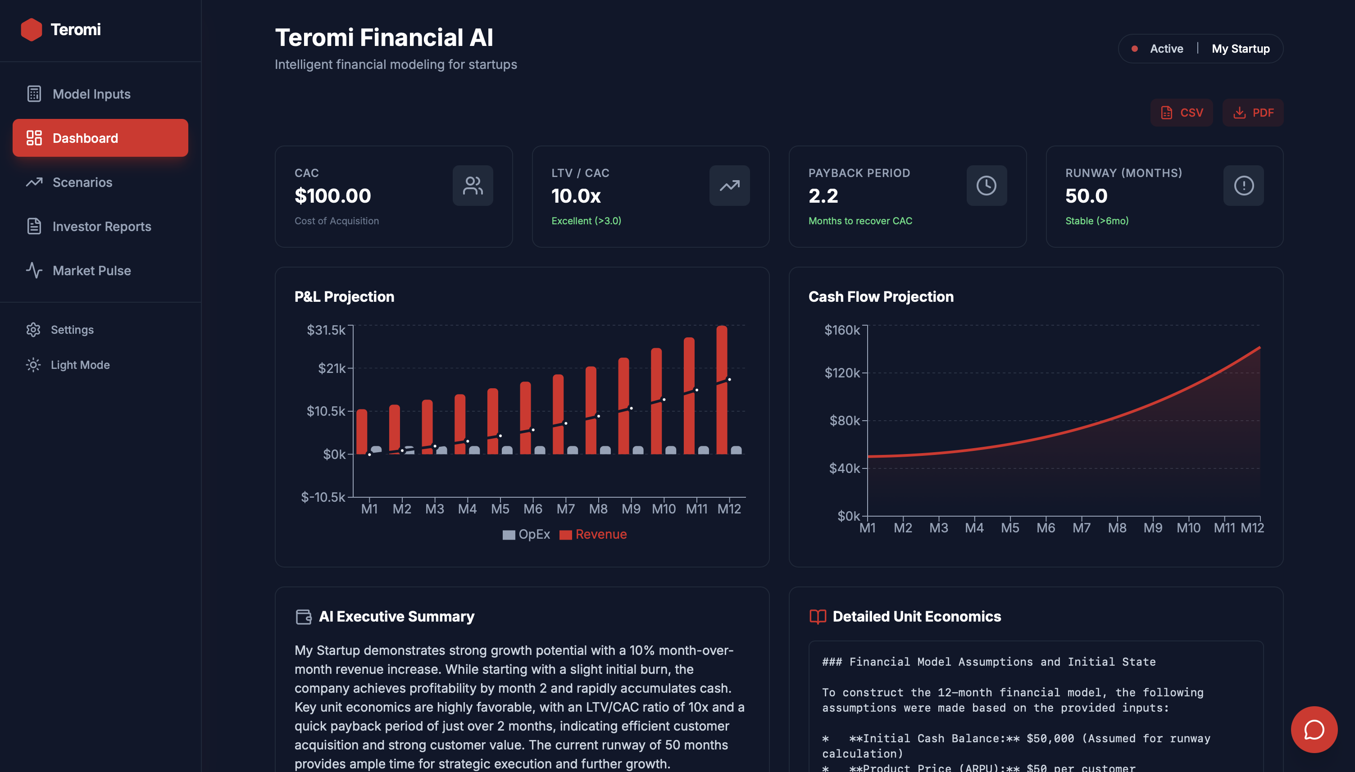Open the Settings page

click(72, 329)
